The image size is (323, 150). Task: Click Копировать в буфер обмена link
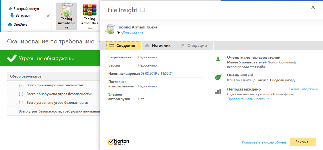click(x=264, y=142)
